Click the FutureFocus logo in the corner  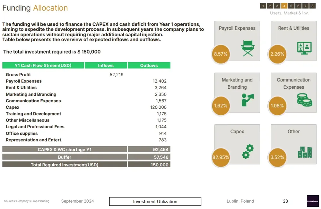point(313,201)
